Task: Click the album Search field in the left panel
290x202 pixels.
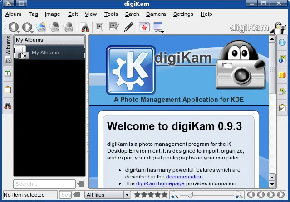Action: click(44, 184)
